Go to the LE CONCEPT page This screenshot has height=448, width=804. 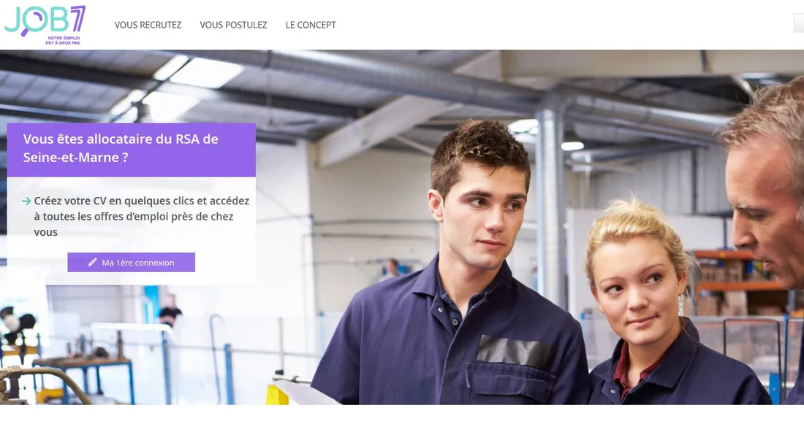311,25
